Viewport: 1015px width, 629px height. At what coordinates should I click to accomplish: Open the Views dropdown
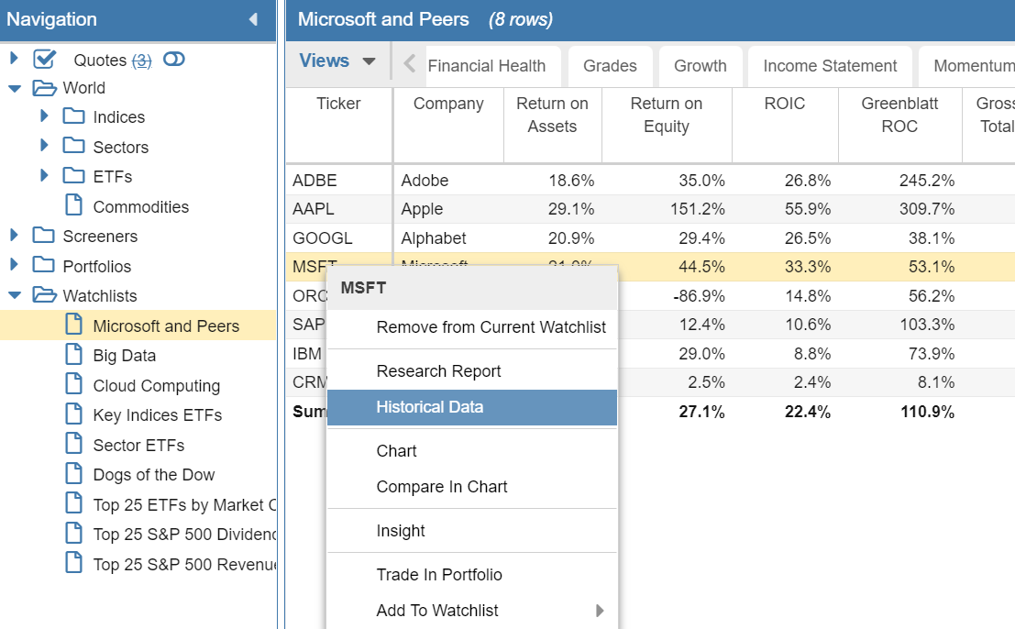tap(337, 61)
